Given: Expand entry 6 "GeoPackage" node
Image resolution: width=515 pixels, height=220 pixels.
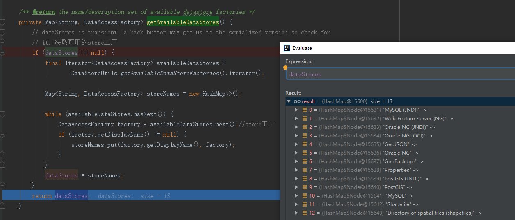Looking at the screenshot, I should (296, 161).
